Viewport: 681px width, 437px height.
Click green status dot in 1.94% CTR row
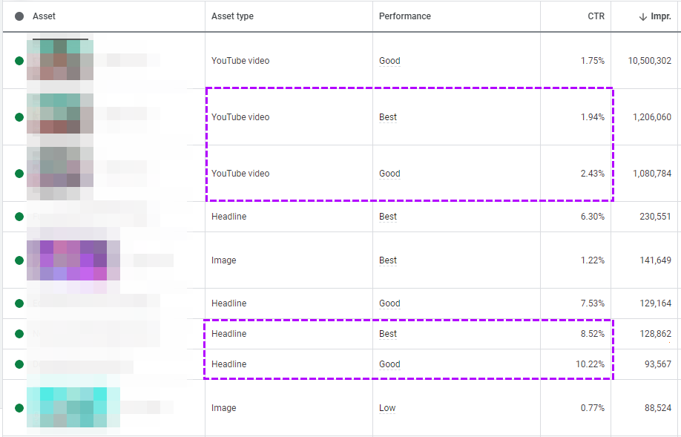click(x=19, y=117)
